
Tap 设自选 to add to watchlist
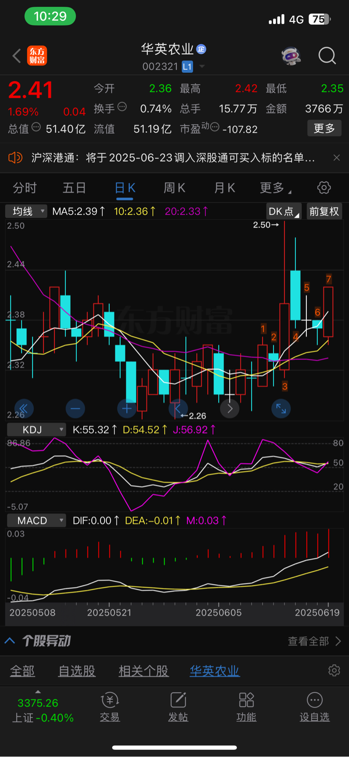coord(314,707)
